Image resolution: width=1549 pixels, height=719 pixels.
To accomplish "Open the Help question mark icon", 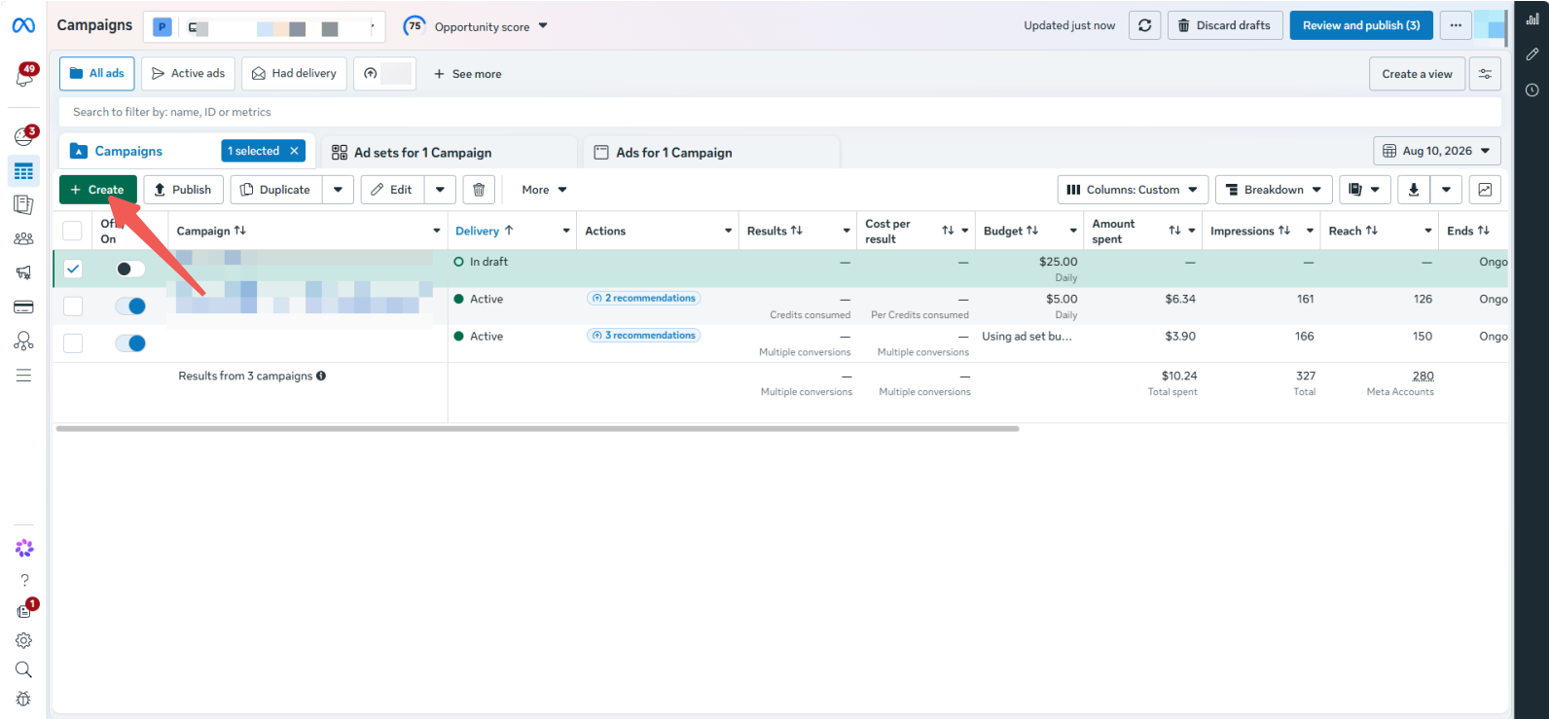I will click(x=24, y=580).
